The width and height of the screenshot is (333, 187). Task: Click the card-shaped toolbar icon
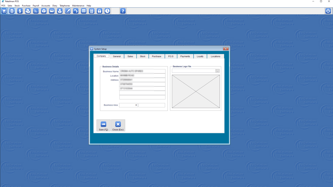pyautogui.click(x=52, y=11)
